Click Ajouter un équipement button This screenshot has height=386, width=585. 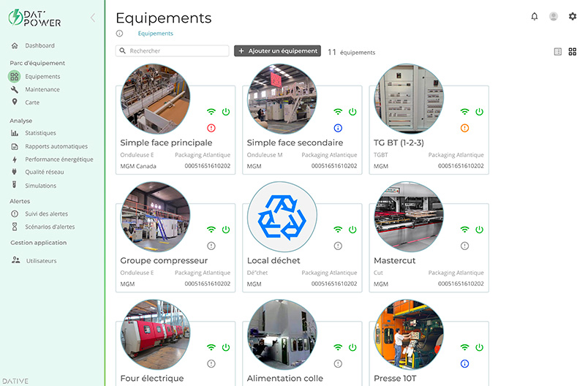pyautogui.click(x=278, y=50)
